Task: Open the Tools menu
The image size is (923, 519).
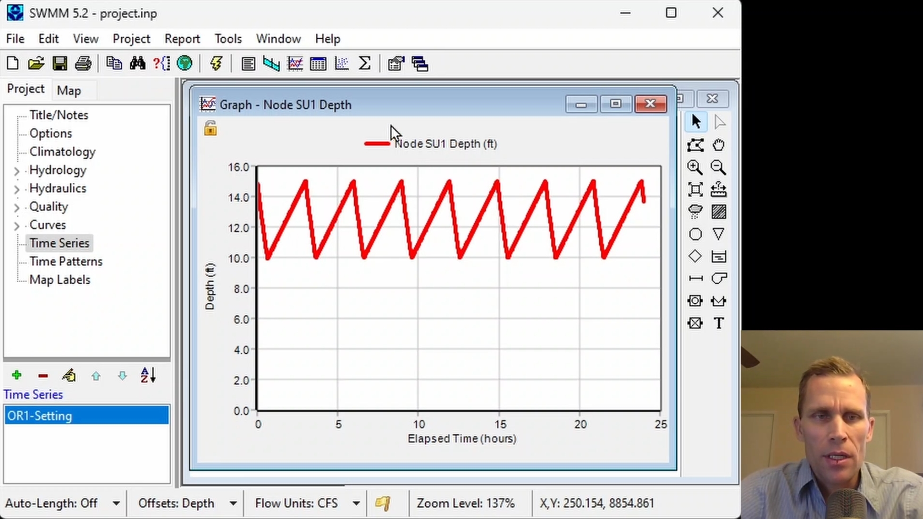Action: click(x=228, y=39)
